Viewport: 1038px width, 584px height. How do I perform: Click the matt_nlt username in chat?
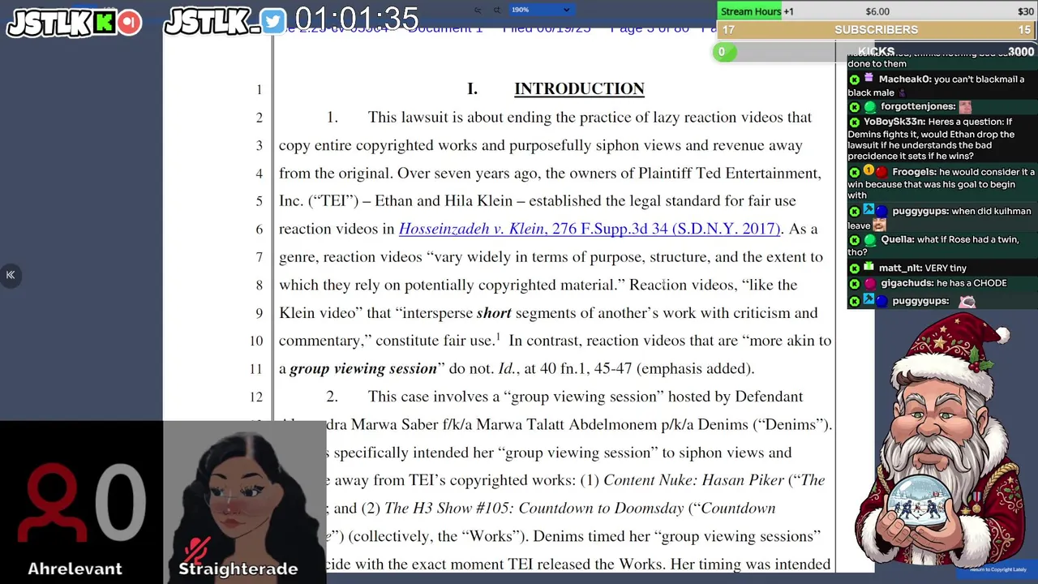pyautogui.click(x=899, y=268)
